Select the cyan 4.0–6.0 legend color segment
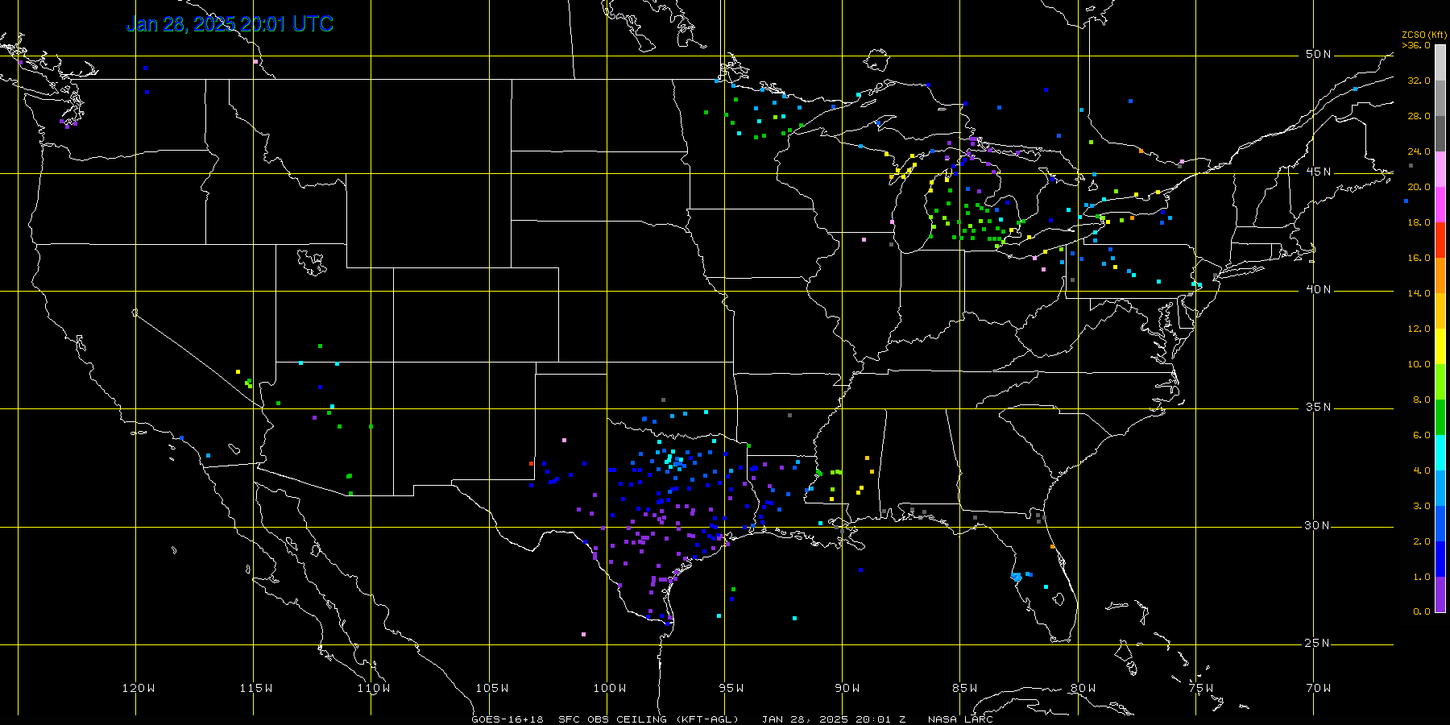This screenshot has width=1450, height=725. [1440, 453]
